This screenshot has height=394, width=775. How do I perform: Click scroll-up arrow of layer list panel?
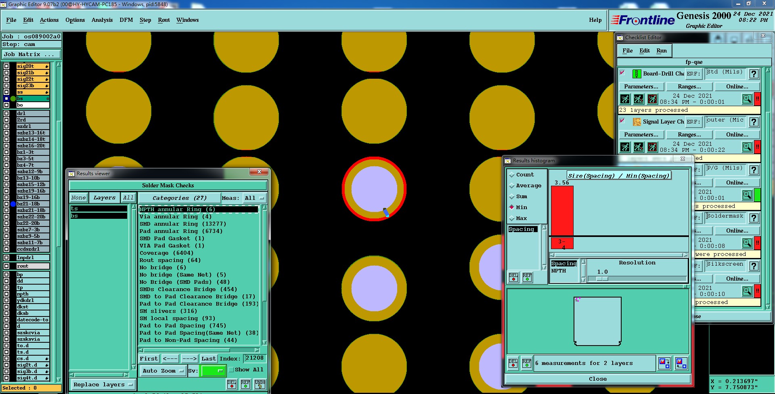click(x=59, y=65)
